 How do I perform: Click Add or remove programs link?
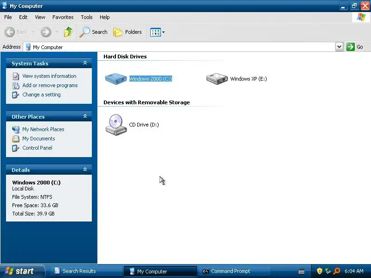[50, 85]
